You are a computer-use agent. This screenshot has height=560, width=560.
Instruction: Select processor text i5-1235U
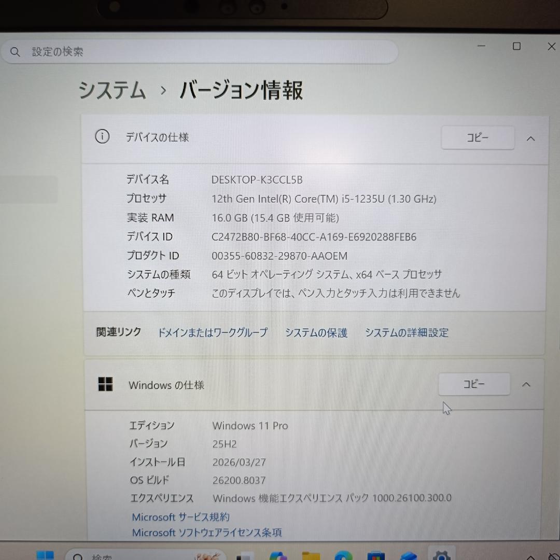363,199
